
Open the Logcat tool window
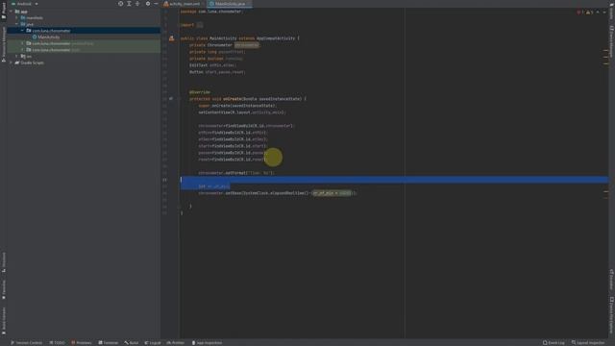153,342
